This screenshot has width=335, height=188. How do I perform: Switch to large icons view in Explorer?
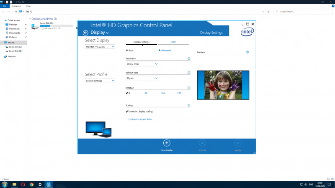click(x=332, y=179)
